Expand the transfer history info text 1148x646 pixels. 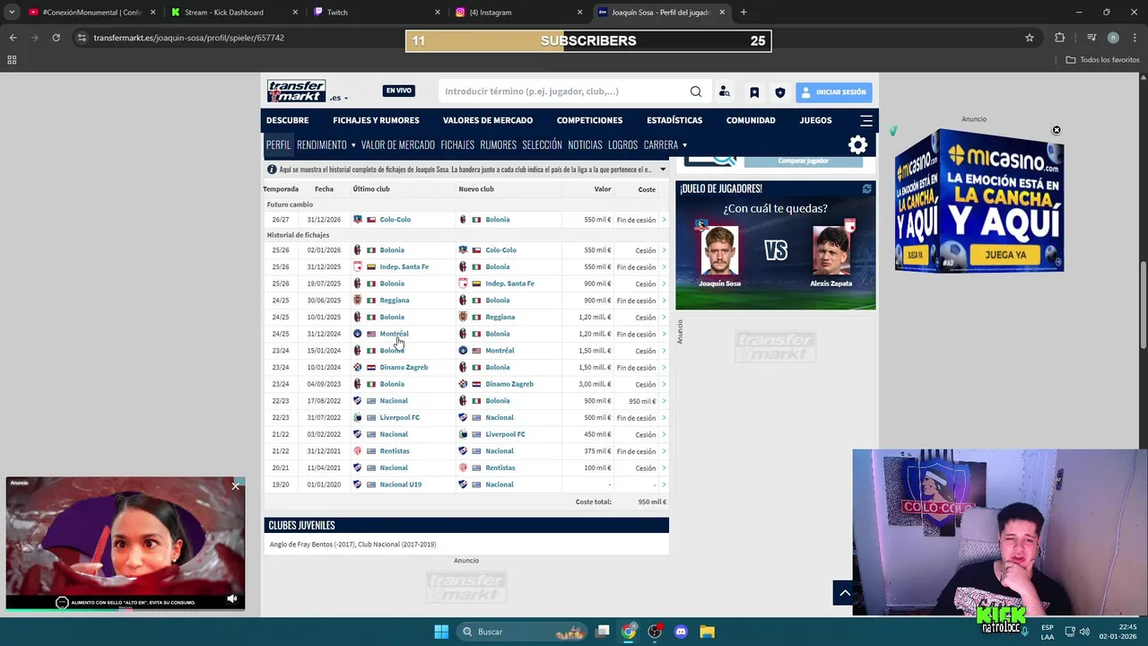663,169
